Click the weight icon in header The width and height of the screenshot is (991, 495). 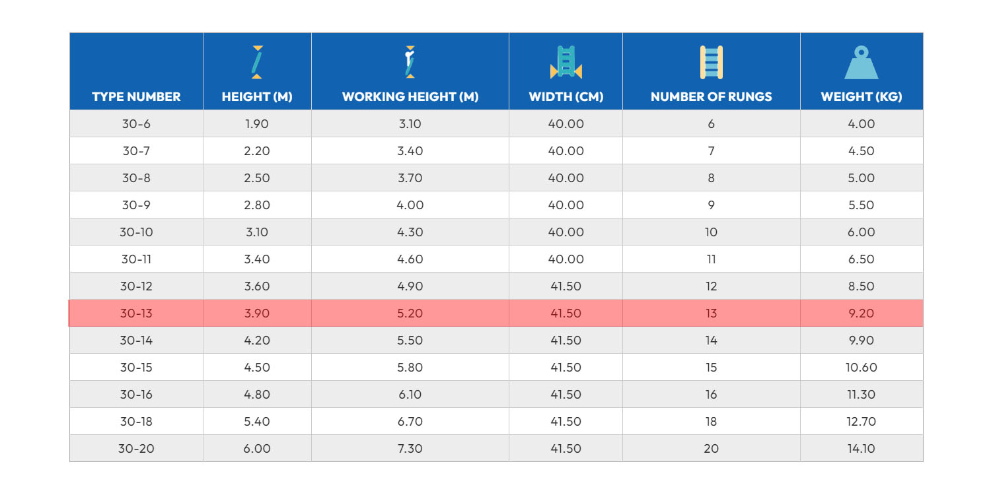(x=861, y=63)
